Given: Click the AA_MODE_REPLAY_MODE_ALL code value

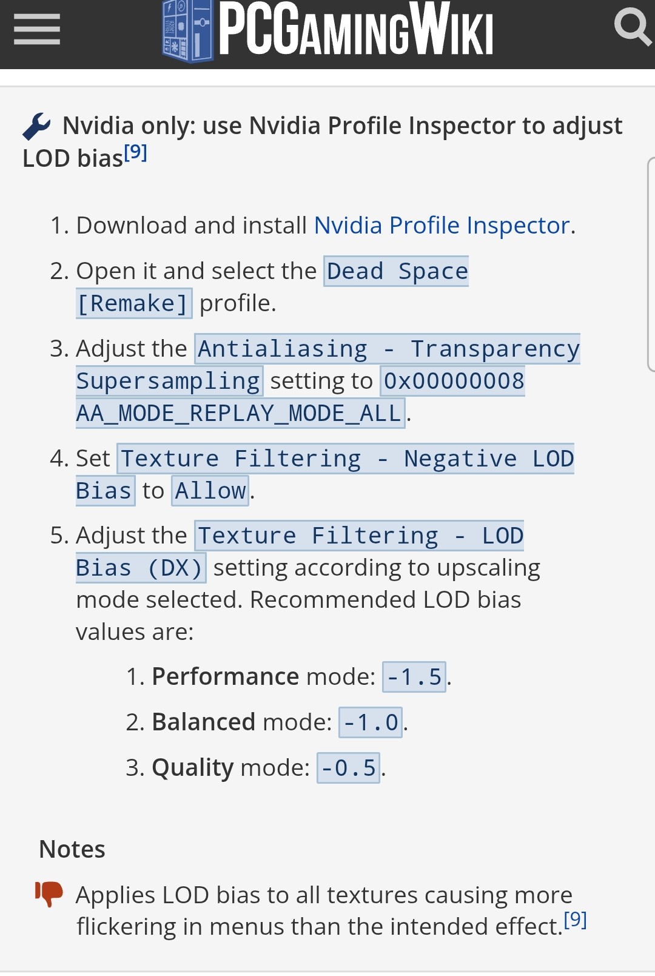Looking at the screenshot, I should pyautogui.click(x=240, y=414).
